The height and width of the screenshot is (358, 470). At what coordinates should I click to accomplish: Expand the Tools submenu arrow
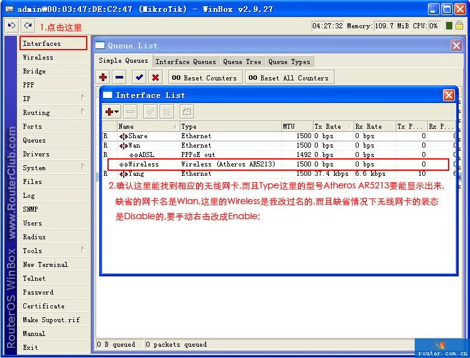[83, 249]
